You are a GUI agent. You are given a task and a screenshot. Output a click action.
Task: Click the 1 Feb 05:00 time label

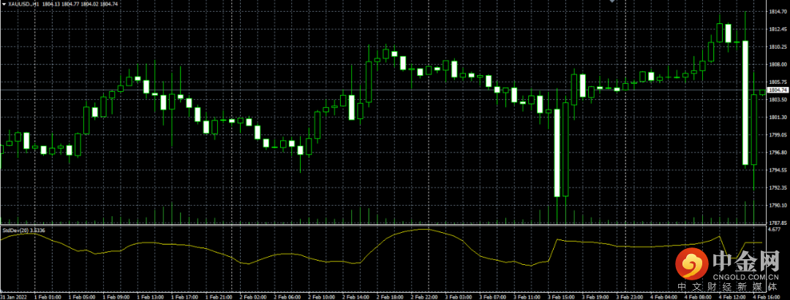tap(80, 296)
